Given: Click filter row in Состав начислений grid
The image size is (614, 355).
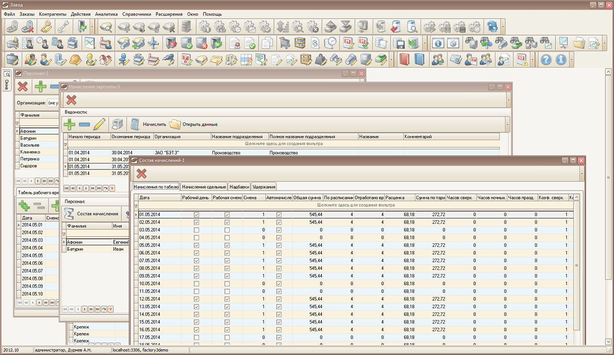Looking at the screenshot, I should (355, 205).
